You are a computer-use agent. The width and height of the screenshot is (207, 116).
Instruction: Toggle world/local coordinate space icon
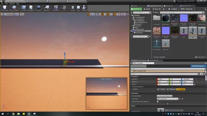pyautogui.click(x=97, y=14)
